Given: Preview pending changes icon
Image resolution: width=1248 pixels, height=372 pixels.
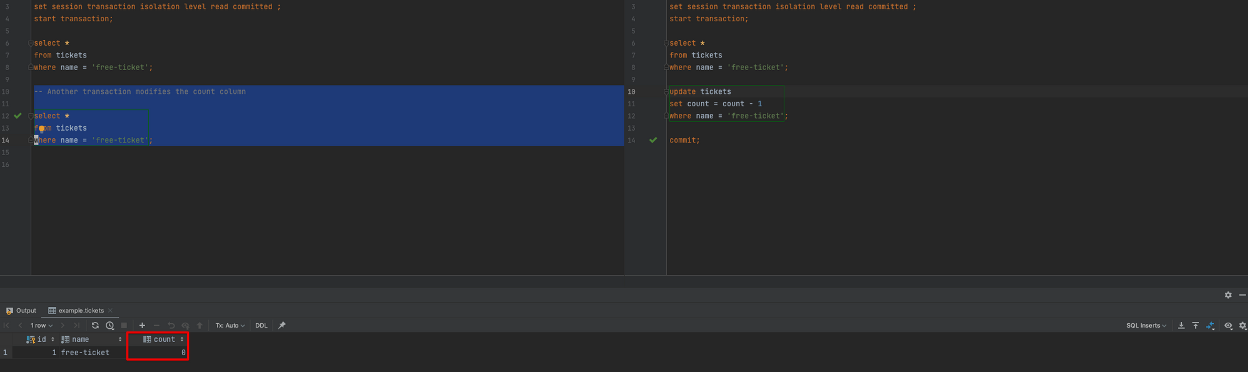Looking at the screenshot, I should 185,325.
